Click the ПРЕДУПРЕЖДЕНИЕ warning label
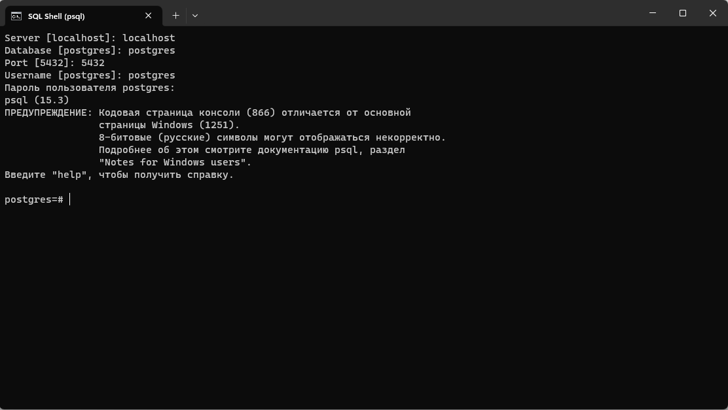 pos(48,112)
